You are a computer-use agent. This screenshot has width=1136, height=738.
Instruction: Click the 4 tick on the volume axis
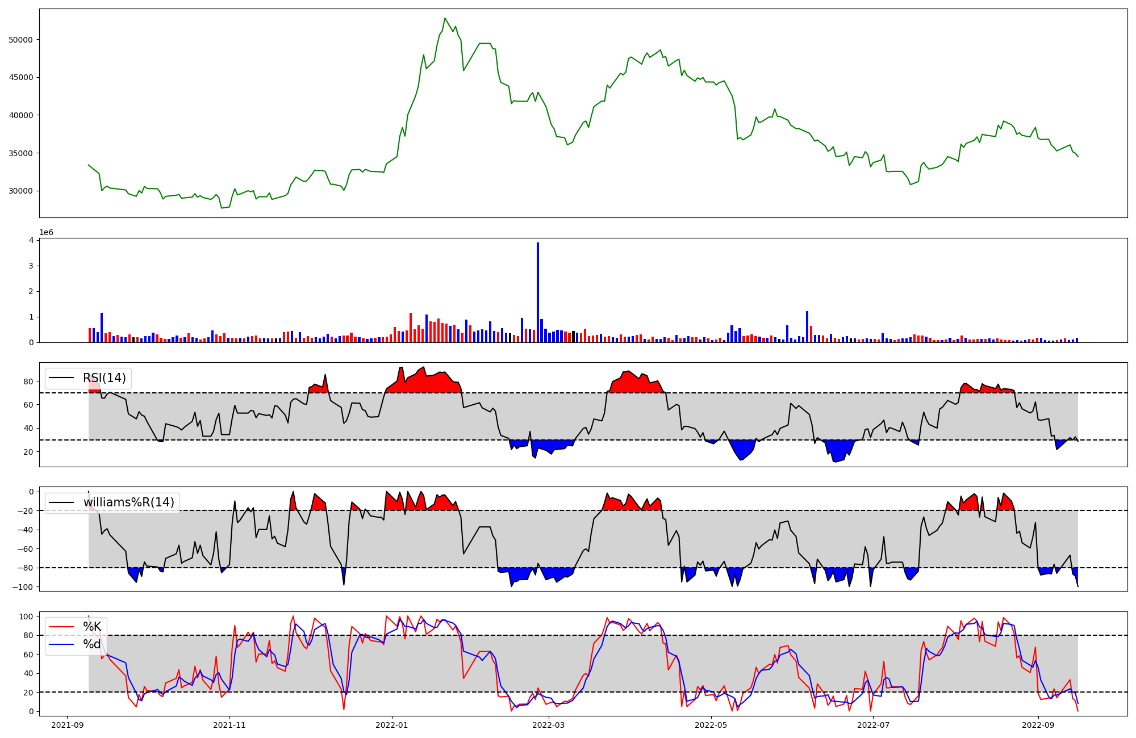coord(32,240)
